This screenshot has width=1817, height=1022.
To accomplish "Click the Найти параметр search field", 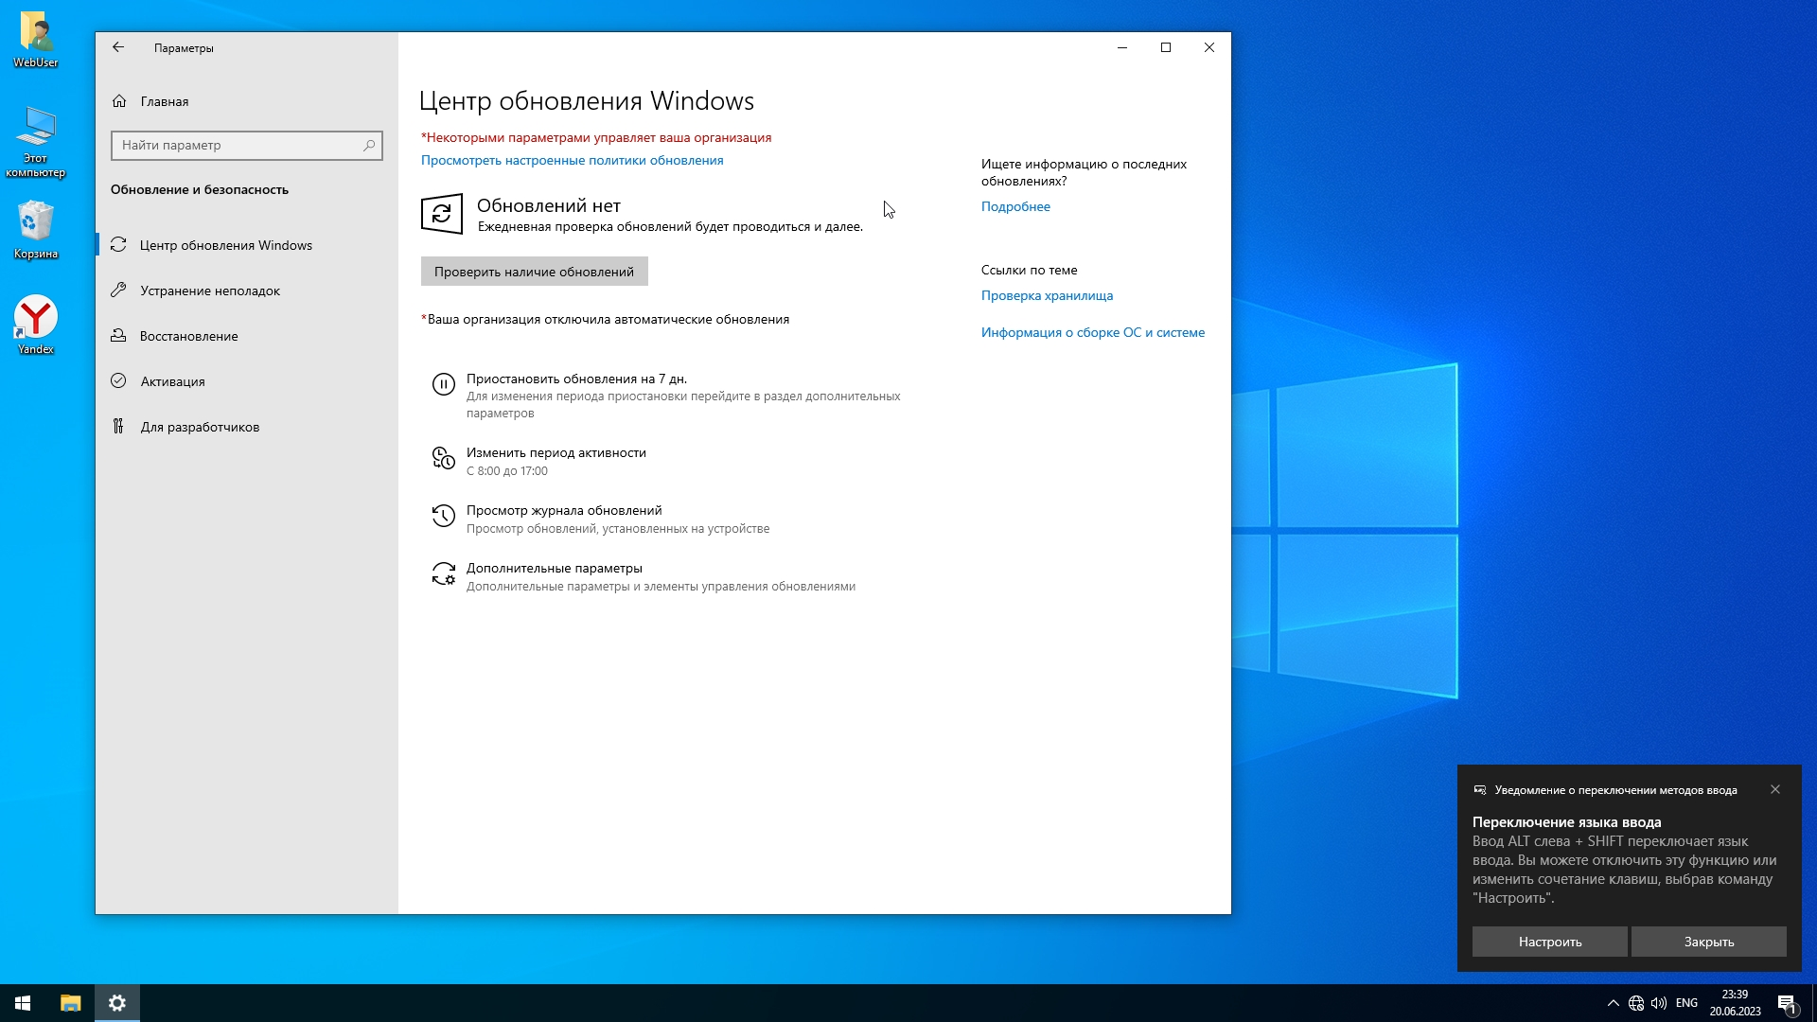I will coord(237,145).
